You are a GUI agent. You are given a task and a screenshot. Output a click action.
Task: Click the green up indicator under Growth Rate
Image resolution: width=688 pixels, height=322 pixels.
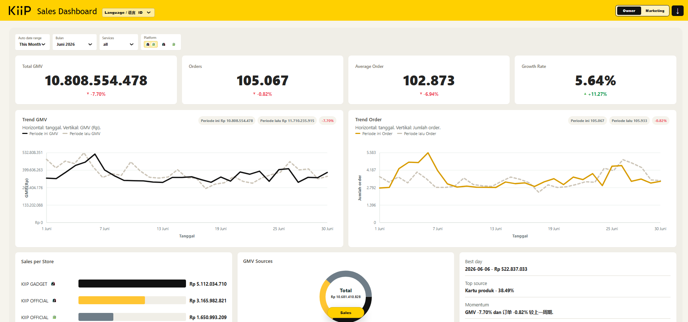pyautogui.click(x=585, y=94)
